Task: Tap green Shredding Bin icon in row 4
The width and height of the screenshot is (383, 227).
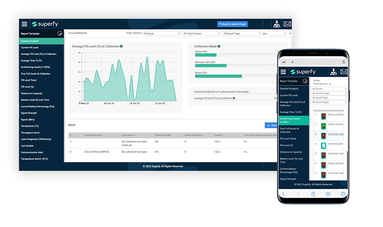Action: (323, 146)
